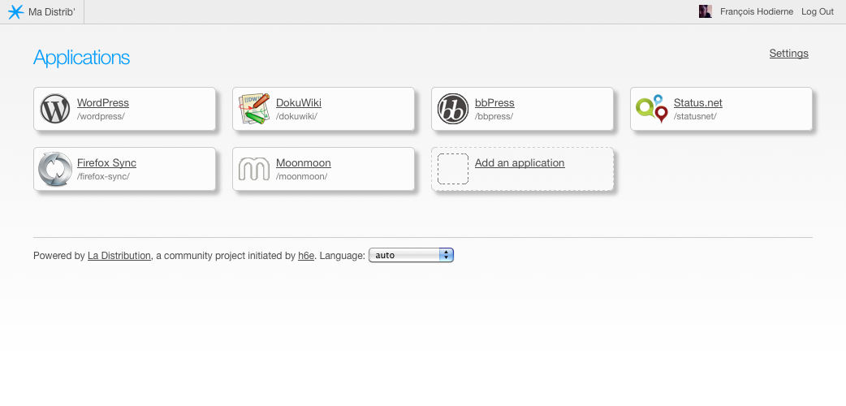Click the DokuWiki application icon
846x406 pixels.
(x=253, y=109)
